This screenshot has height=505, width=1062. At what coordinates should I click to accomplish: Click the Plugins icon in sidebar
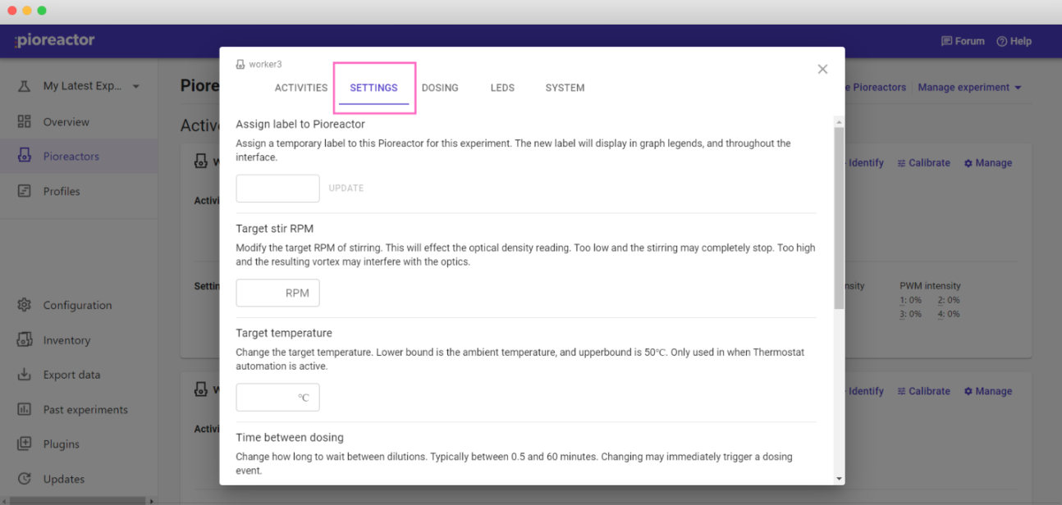click(x=25, y=444)
